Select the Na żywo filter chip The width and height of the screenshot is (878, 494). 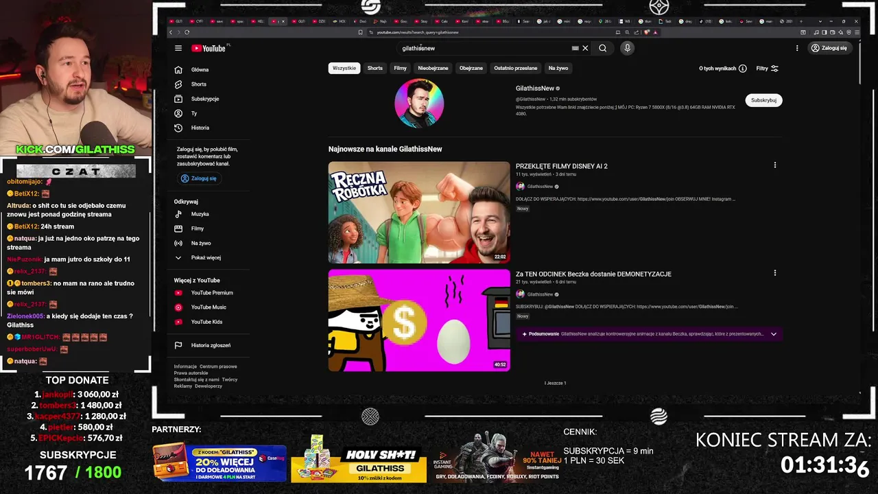[x=558, y=68]
